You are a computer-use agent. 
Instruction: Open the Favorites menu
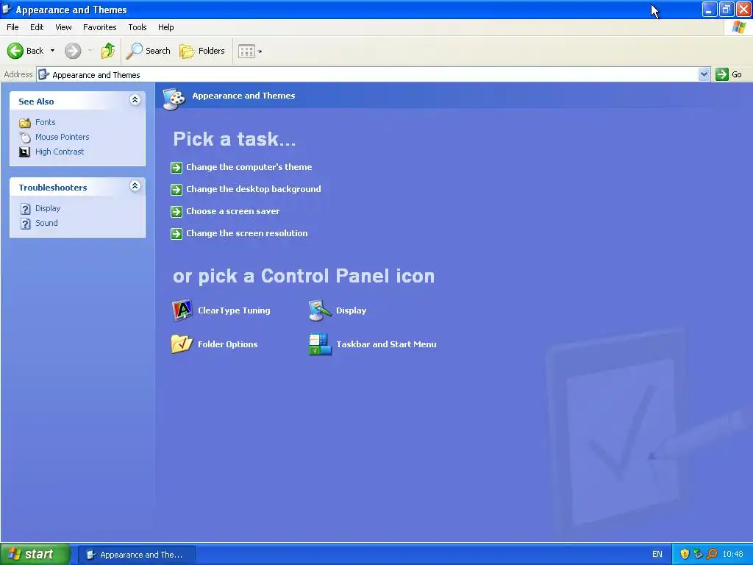tap(99, 27)
